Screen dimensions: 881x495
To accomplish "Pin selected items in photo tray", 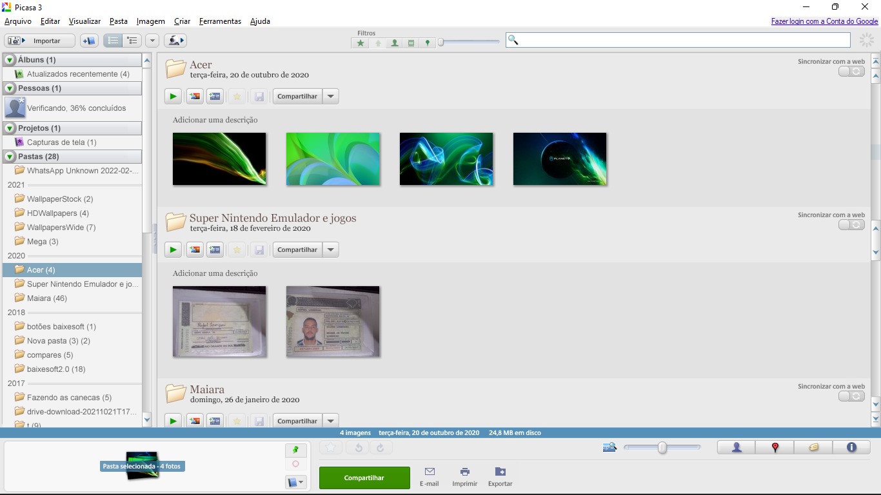I will (x=295, y=450).
